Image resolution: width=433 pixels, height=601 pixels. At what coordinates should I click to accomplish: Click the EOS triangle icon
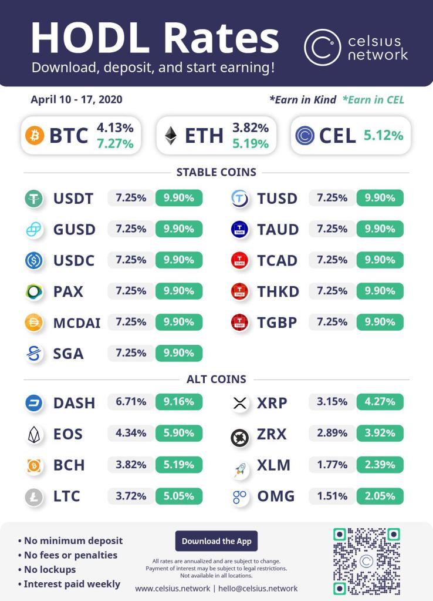[x=34, y=434]
